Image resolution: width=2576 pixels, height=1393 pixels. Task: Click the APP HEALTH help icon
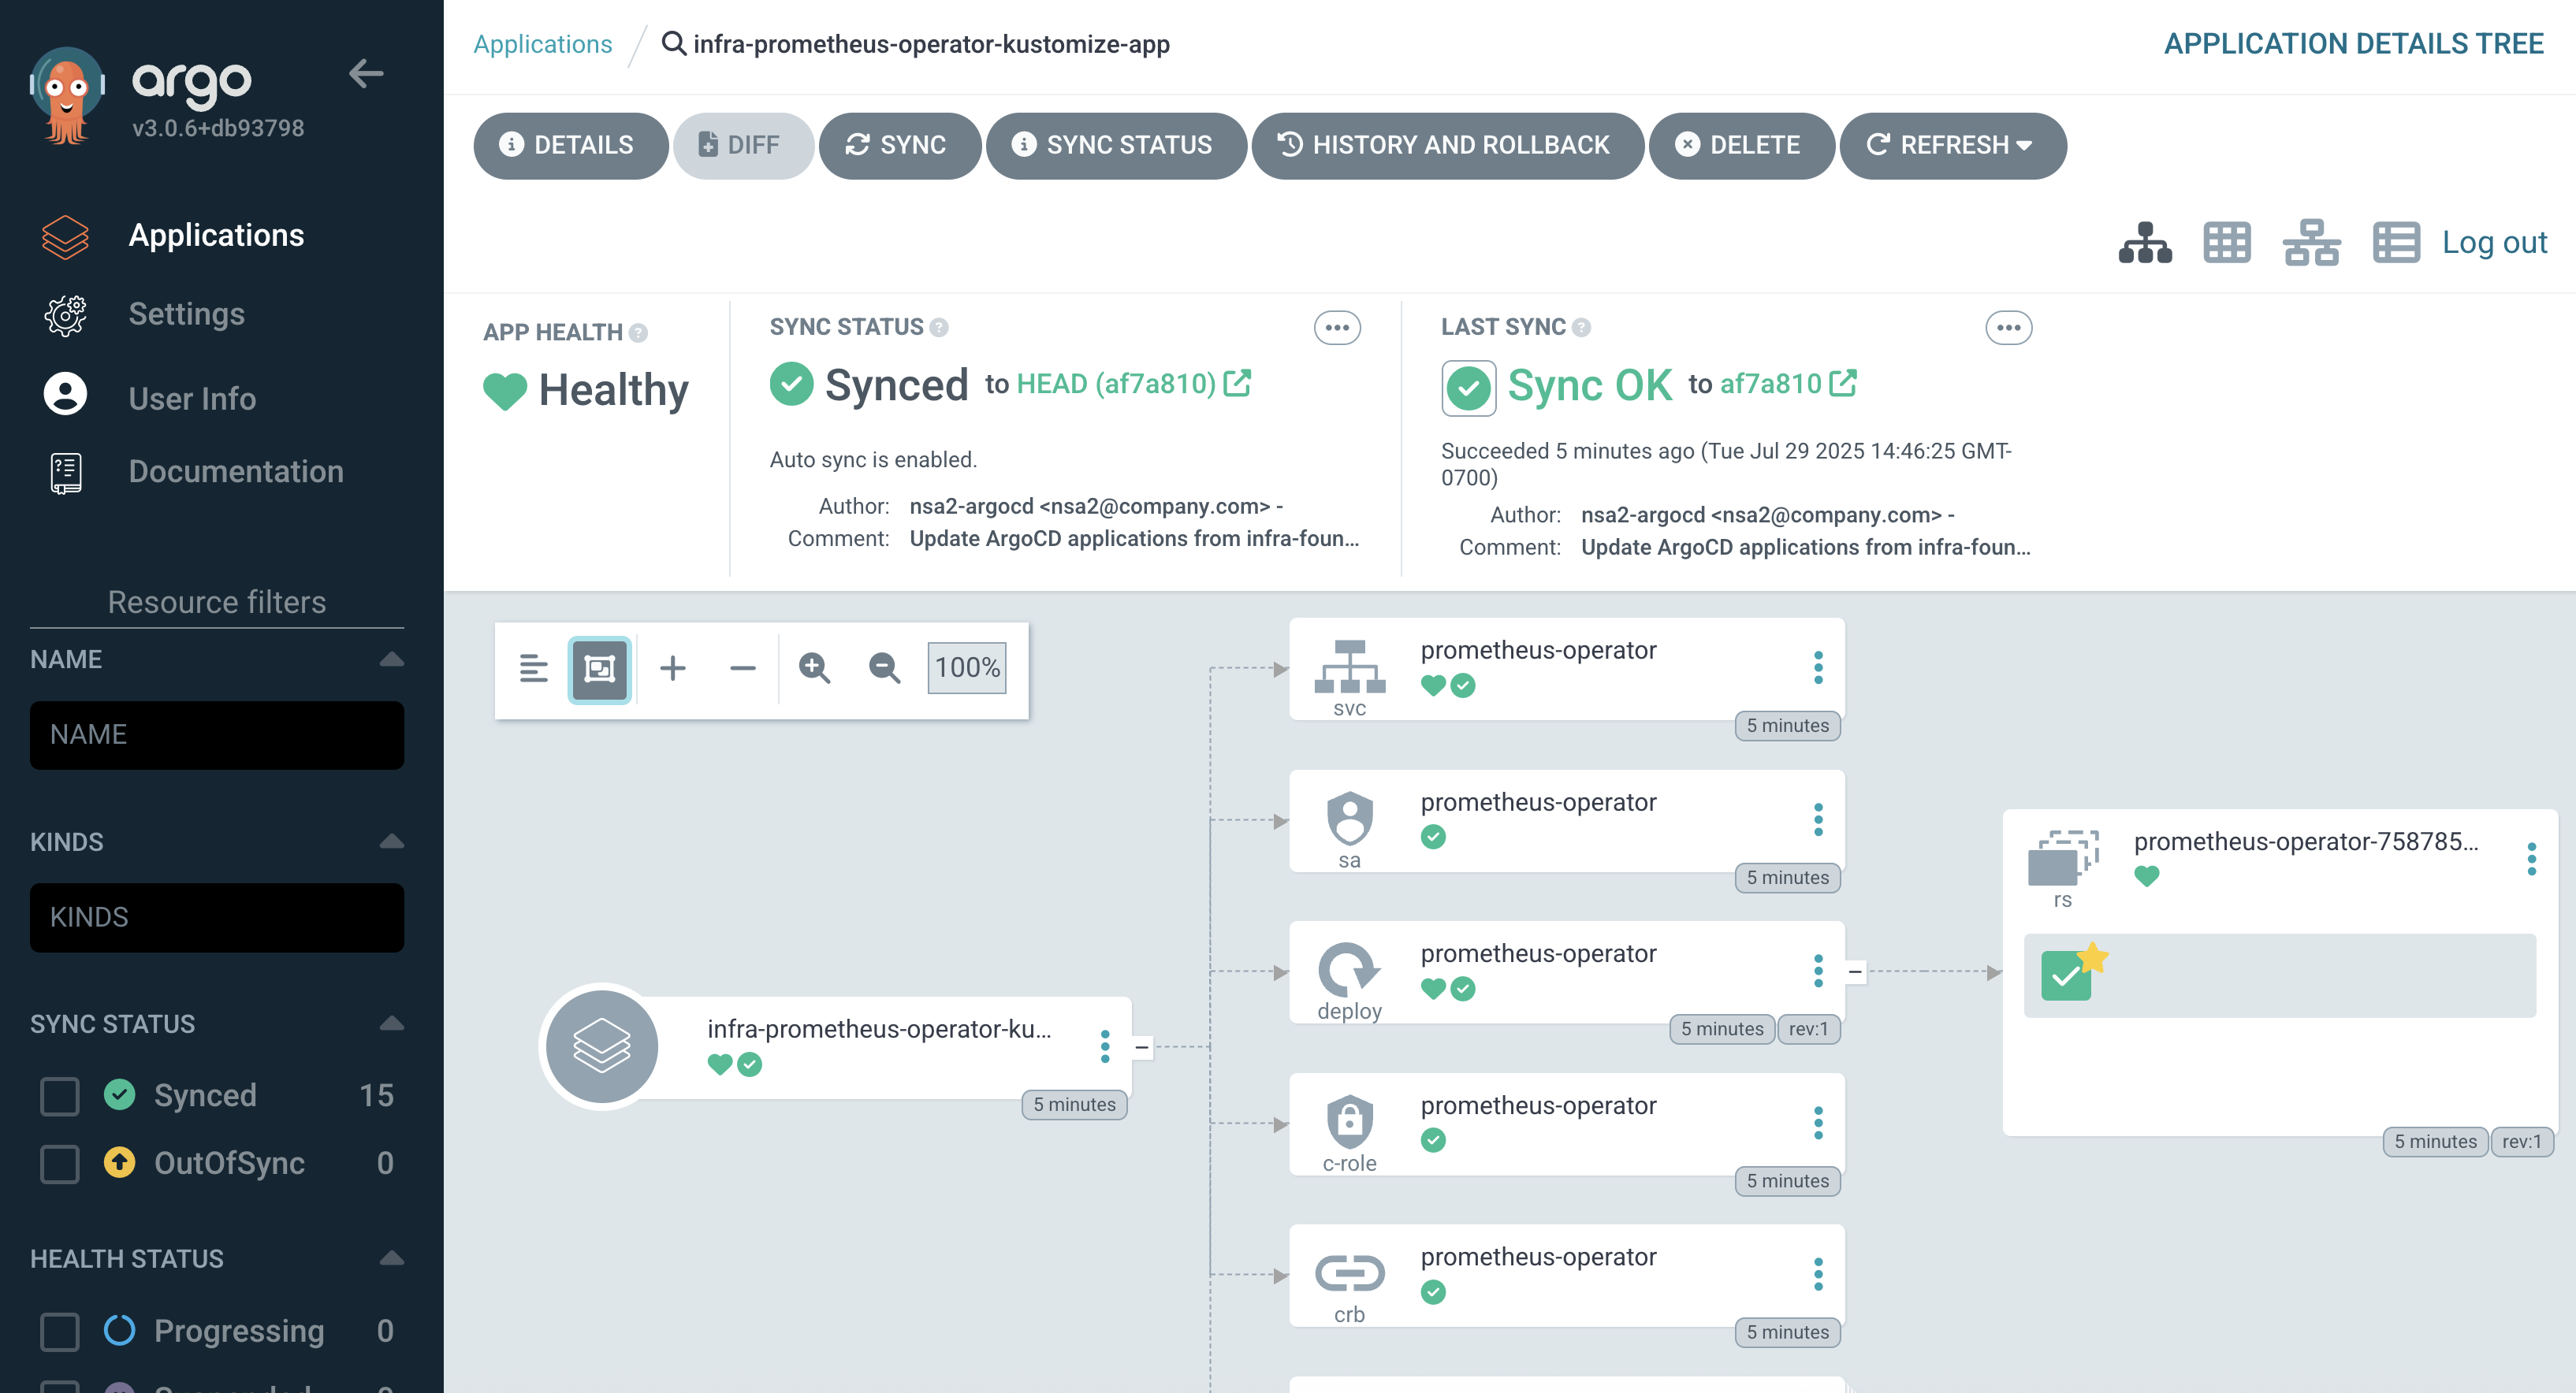[x=638, y=332]
